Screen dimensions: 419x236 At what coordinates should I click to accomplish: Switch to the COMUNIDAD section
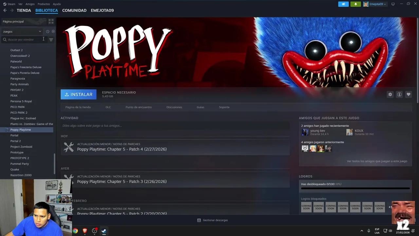click(74, 10)
